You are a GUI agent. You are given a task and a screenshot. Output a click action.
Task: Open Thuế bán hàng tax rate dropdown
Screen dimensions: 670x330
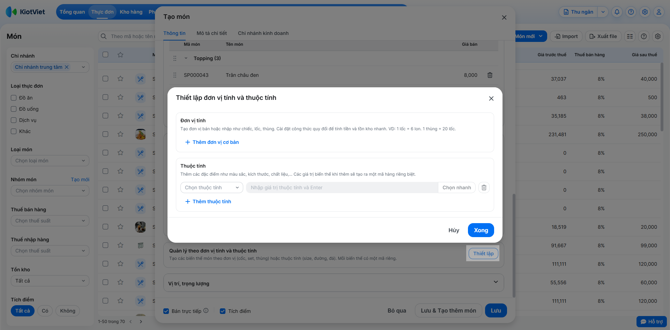click(50, 221)
